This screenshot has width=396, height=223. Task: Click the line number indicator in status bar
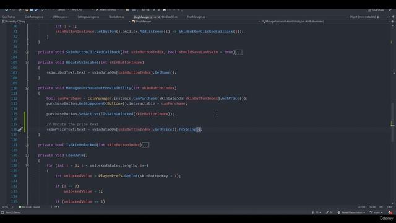pos(361,207)
